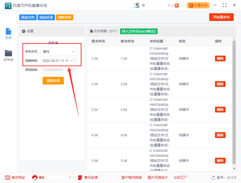Open the 文件 sidebar section

(x=8, y=34)
